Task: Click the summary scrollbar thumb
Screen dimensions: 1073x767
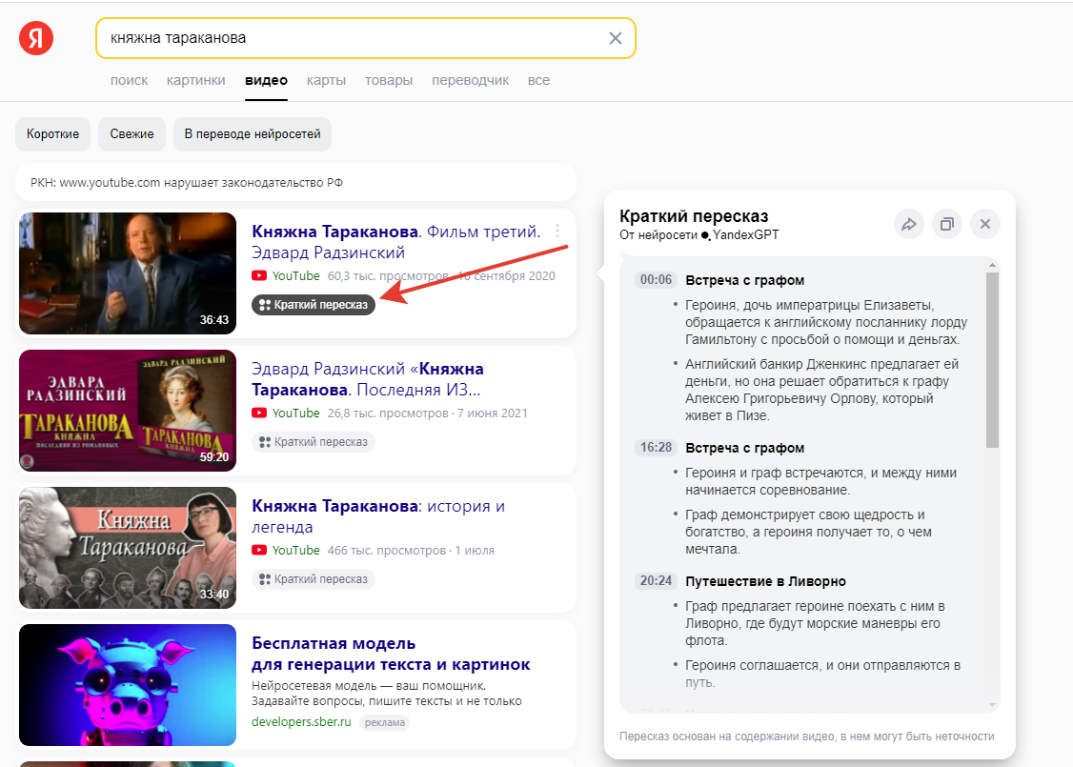Action: tap(992, 360)
